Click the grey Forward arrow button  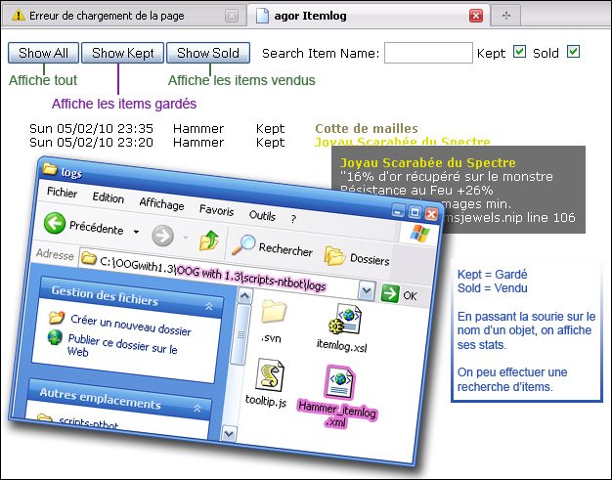(162, 236)
